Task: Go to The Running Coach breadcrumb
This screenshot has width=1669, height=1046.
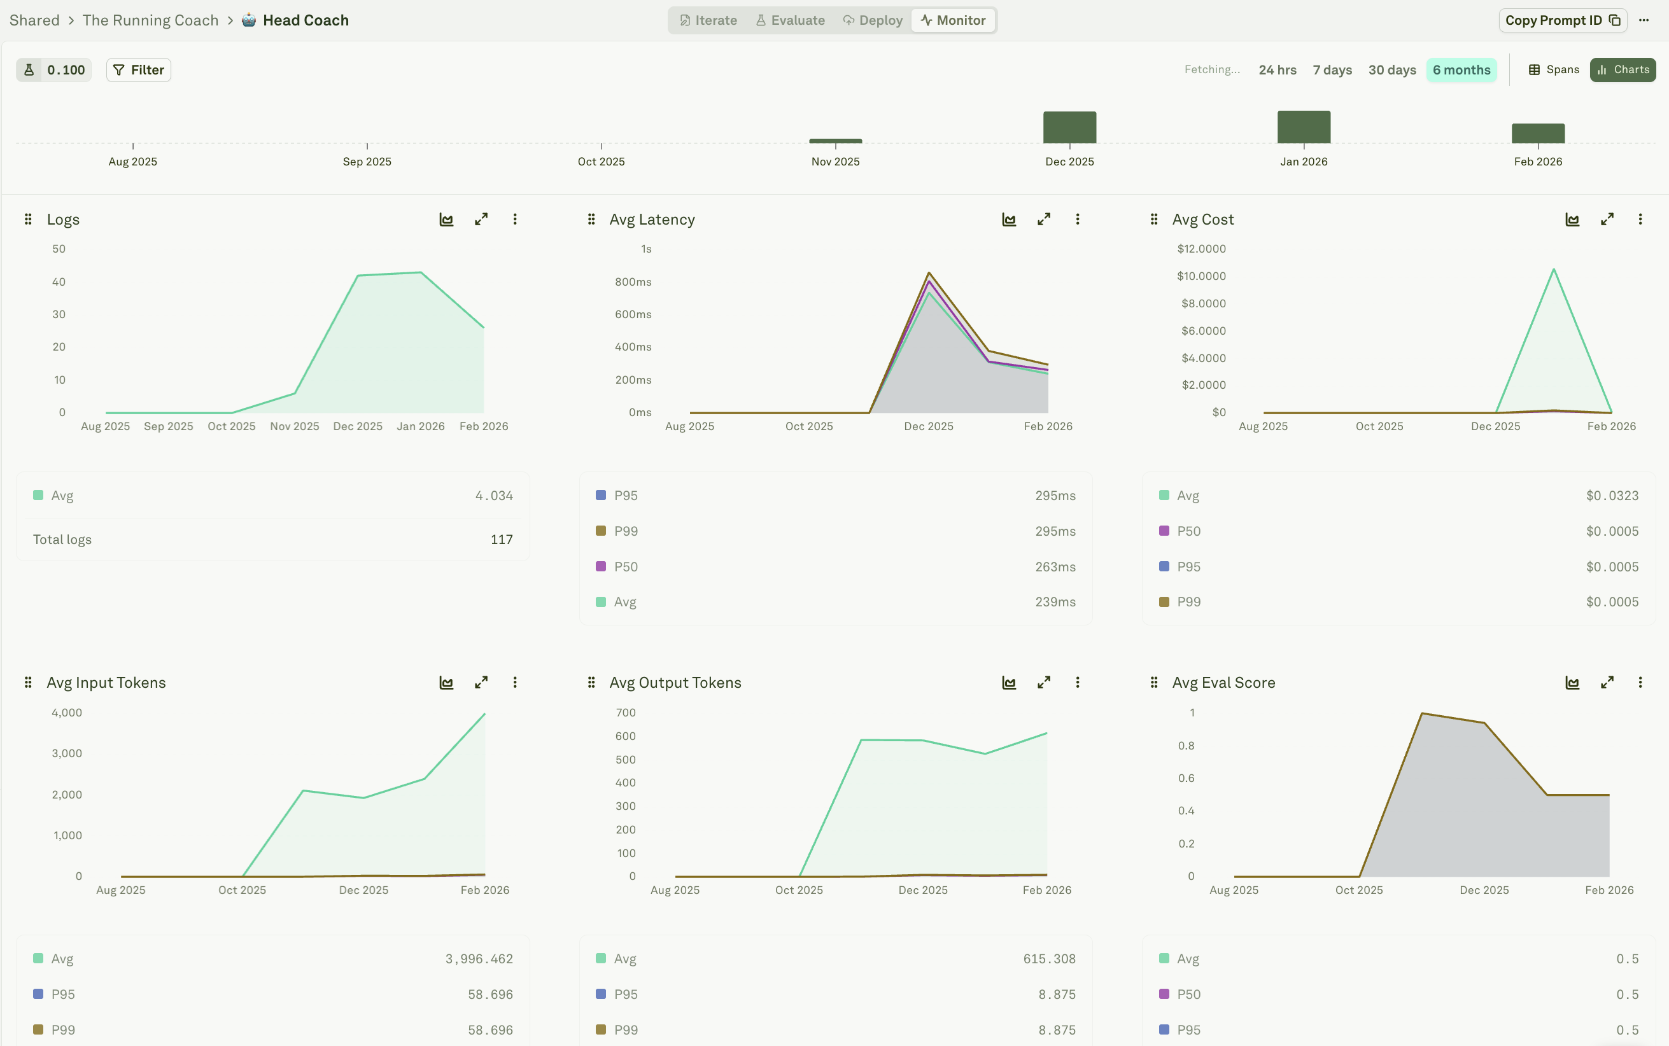Action: point(150,20)
